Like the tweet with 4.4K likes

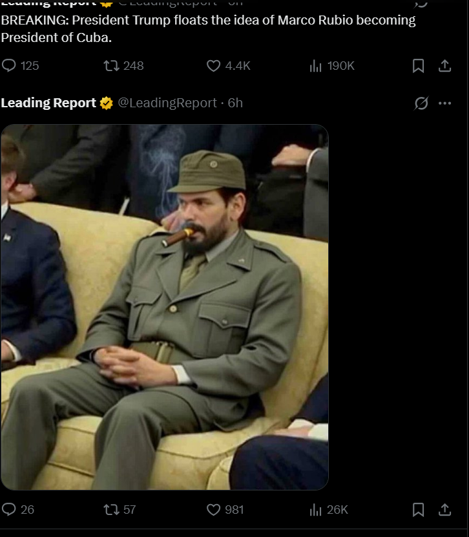(x=214, y=65)
